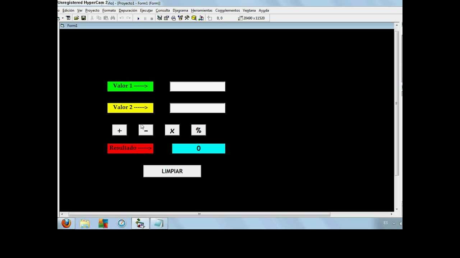The height and width of the screenshot is (258, 460).
Task: Select the red Resultado label
Action: click(130, 148)
